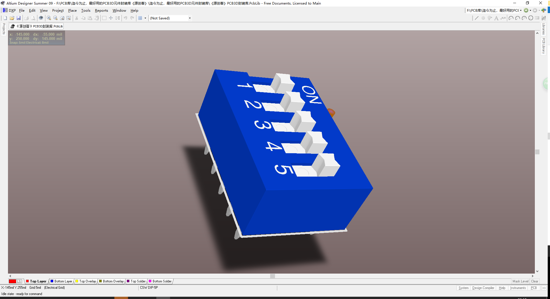Switch to the Top Layer tab
The height and width of the screenshot is (299, 550).
point(36,281)
